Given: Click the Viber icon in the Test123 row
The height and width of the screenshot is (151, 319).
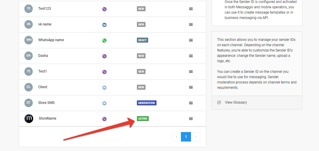Looking at the screenshot, I should [x=104, y=9].
